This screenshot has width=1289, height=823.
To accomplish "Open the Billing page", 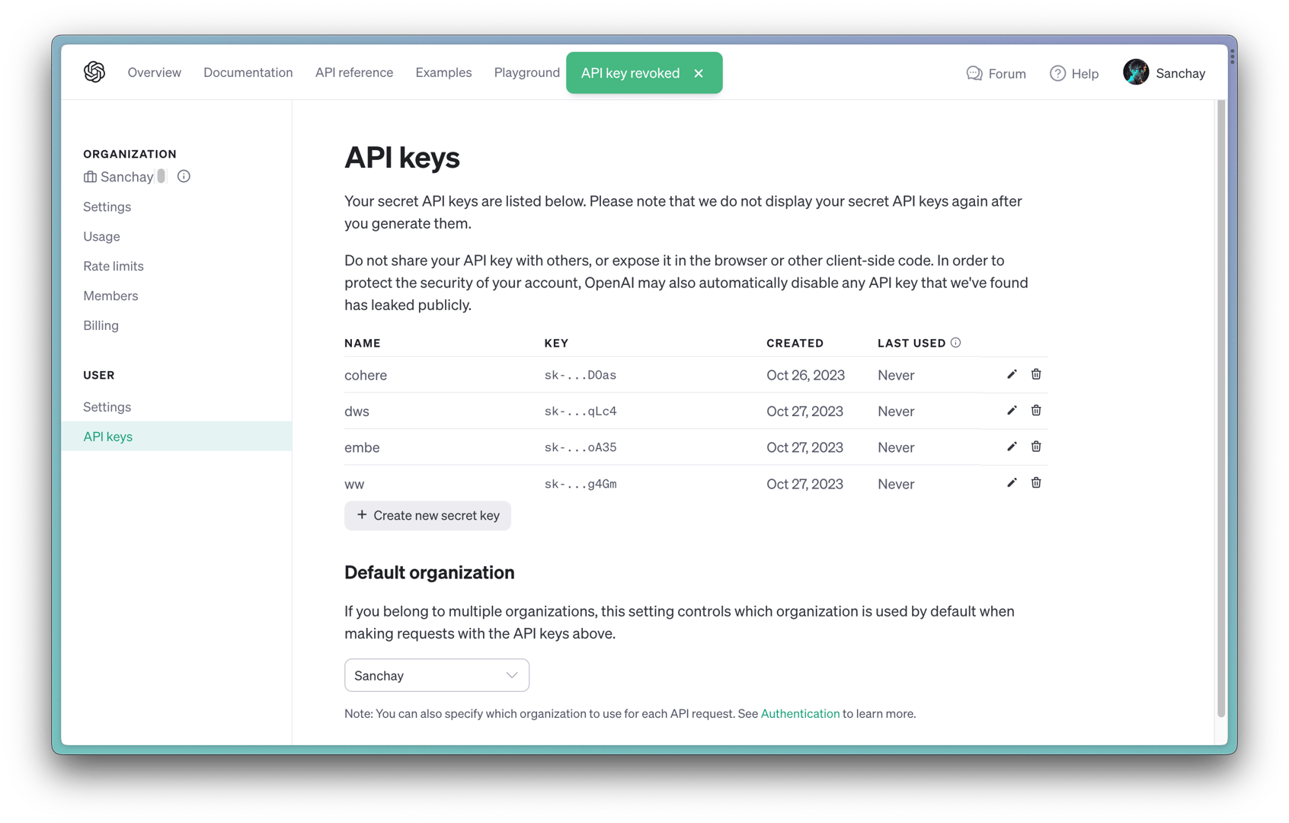I will coord(101,325).
